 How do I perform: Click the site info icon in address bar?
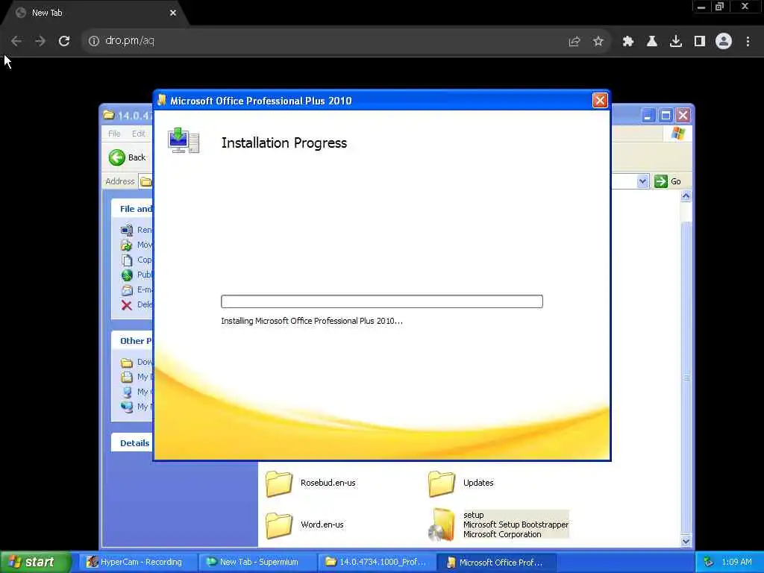(x=93, y=41)
